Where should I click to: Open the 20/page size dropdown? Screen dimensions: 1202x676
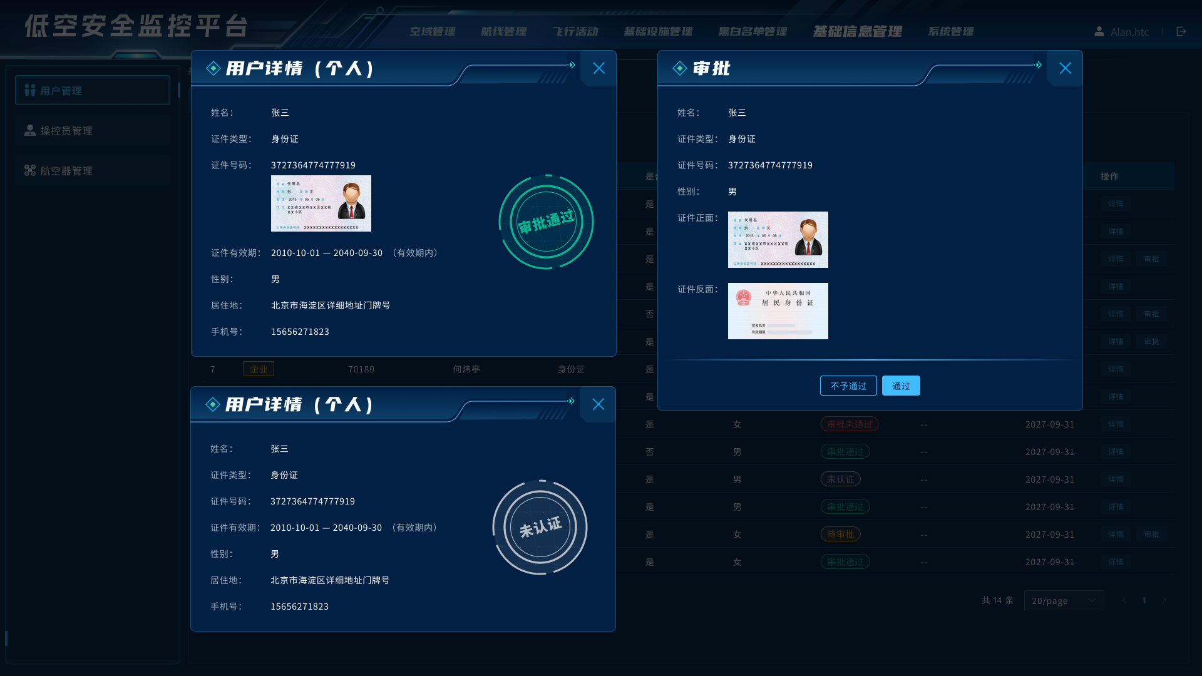(1064, 600)
